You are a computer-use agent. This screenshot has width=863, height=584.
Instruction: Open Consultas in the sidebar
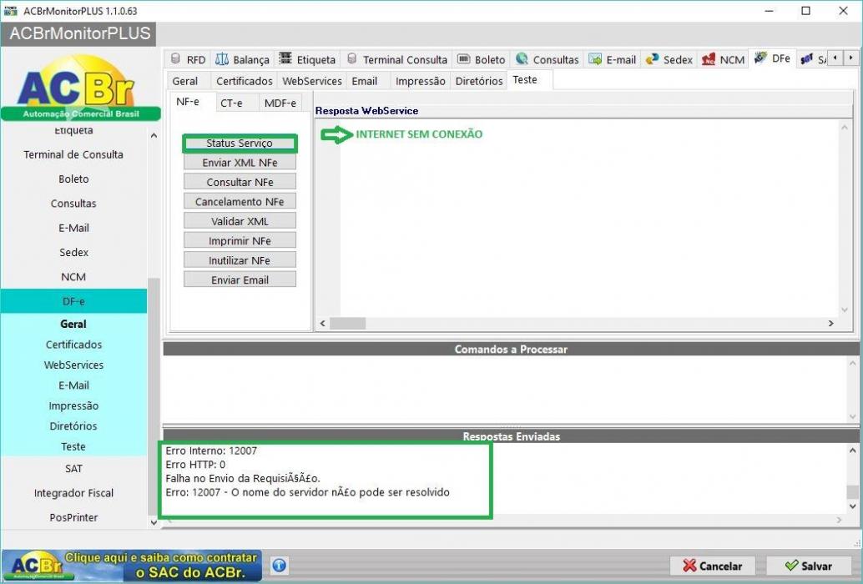point(73,204)
